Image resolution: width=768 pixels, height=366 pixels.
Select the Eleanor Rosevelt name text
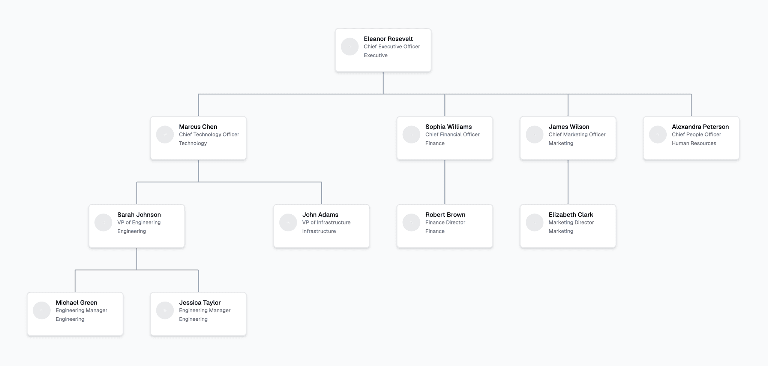(x=388, y=39)
